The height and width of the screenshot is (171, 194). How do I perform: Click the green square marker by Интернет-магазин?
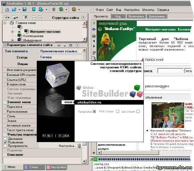[x=19, y=32]
